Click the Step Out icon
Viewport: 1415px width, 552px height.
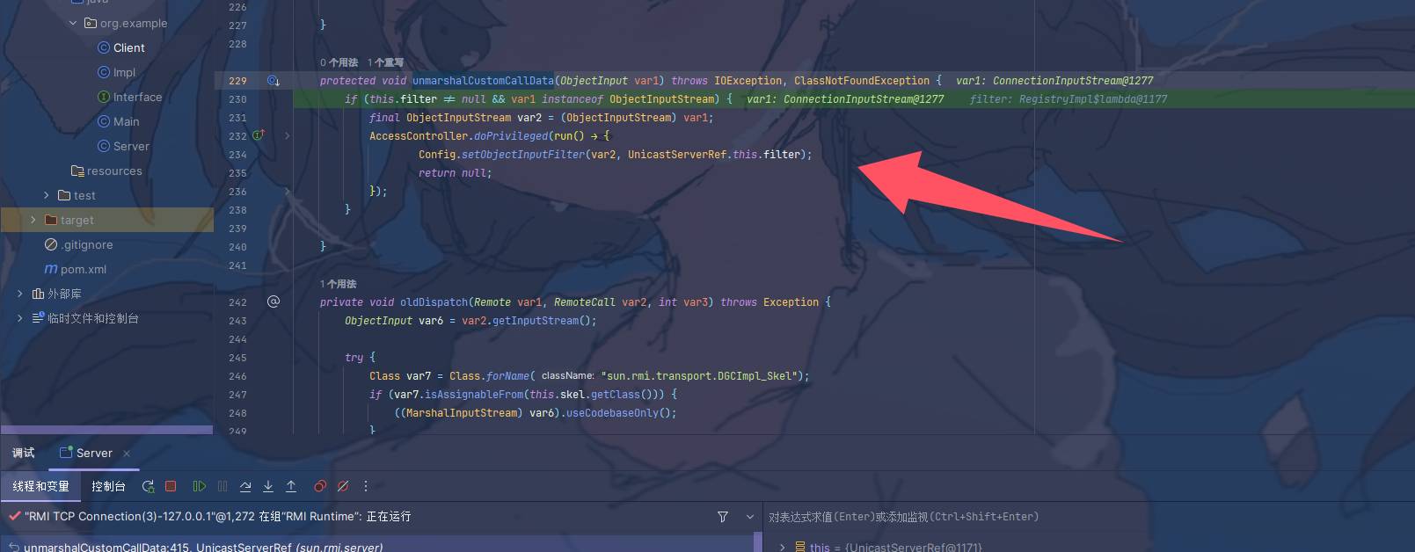pyautogui.click(x=291, y=486)
